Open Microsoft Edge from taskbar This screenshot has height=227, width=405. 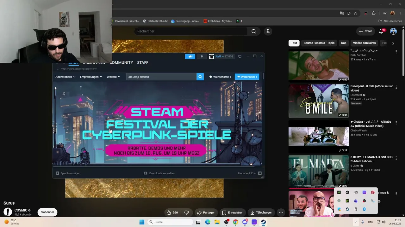point(208,222)
